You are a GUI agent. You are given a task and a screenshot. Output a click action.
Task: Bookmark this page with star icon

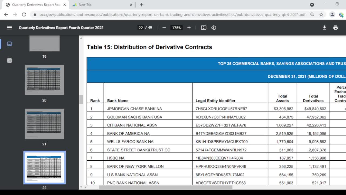click(x=321, y=15)
